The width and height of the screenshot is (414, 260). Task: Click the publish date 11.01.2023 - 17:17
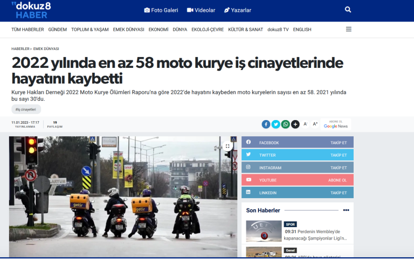pyautogui.click(x=25, y=123)
